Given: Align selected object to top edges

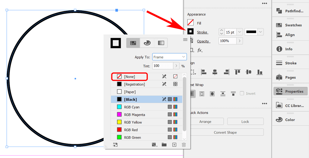Looking at the screenshot, I should [237, 72].
